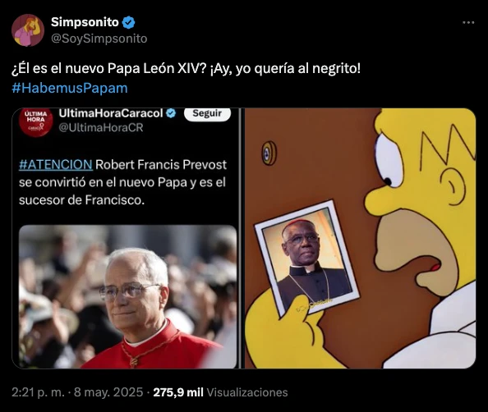This screenshot has height=412, width=488.
Task: Click the blue verified badge beside Simpsonito
Action: 128,22
